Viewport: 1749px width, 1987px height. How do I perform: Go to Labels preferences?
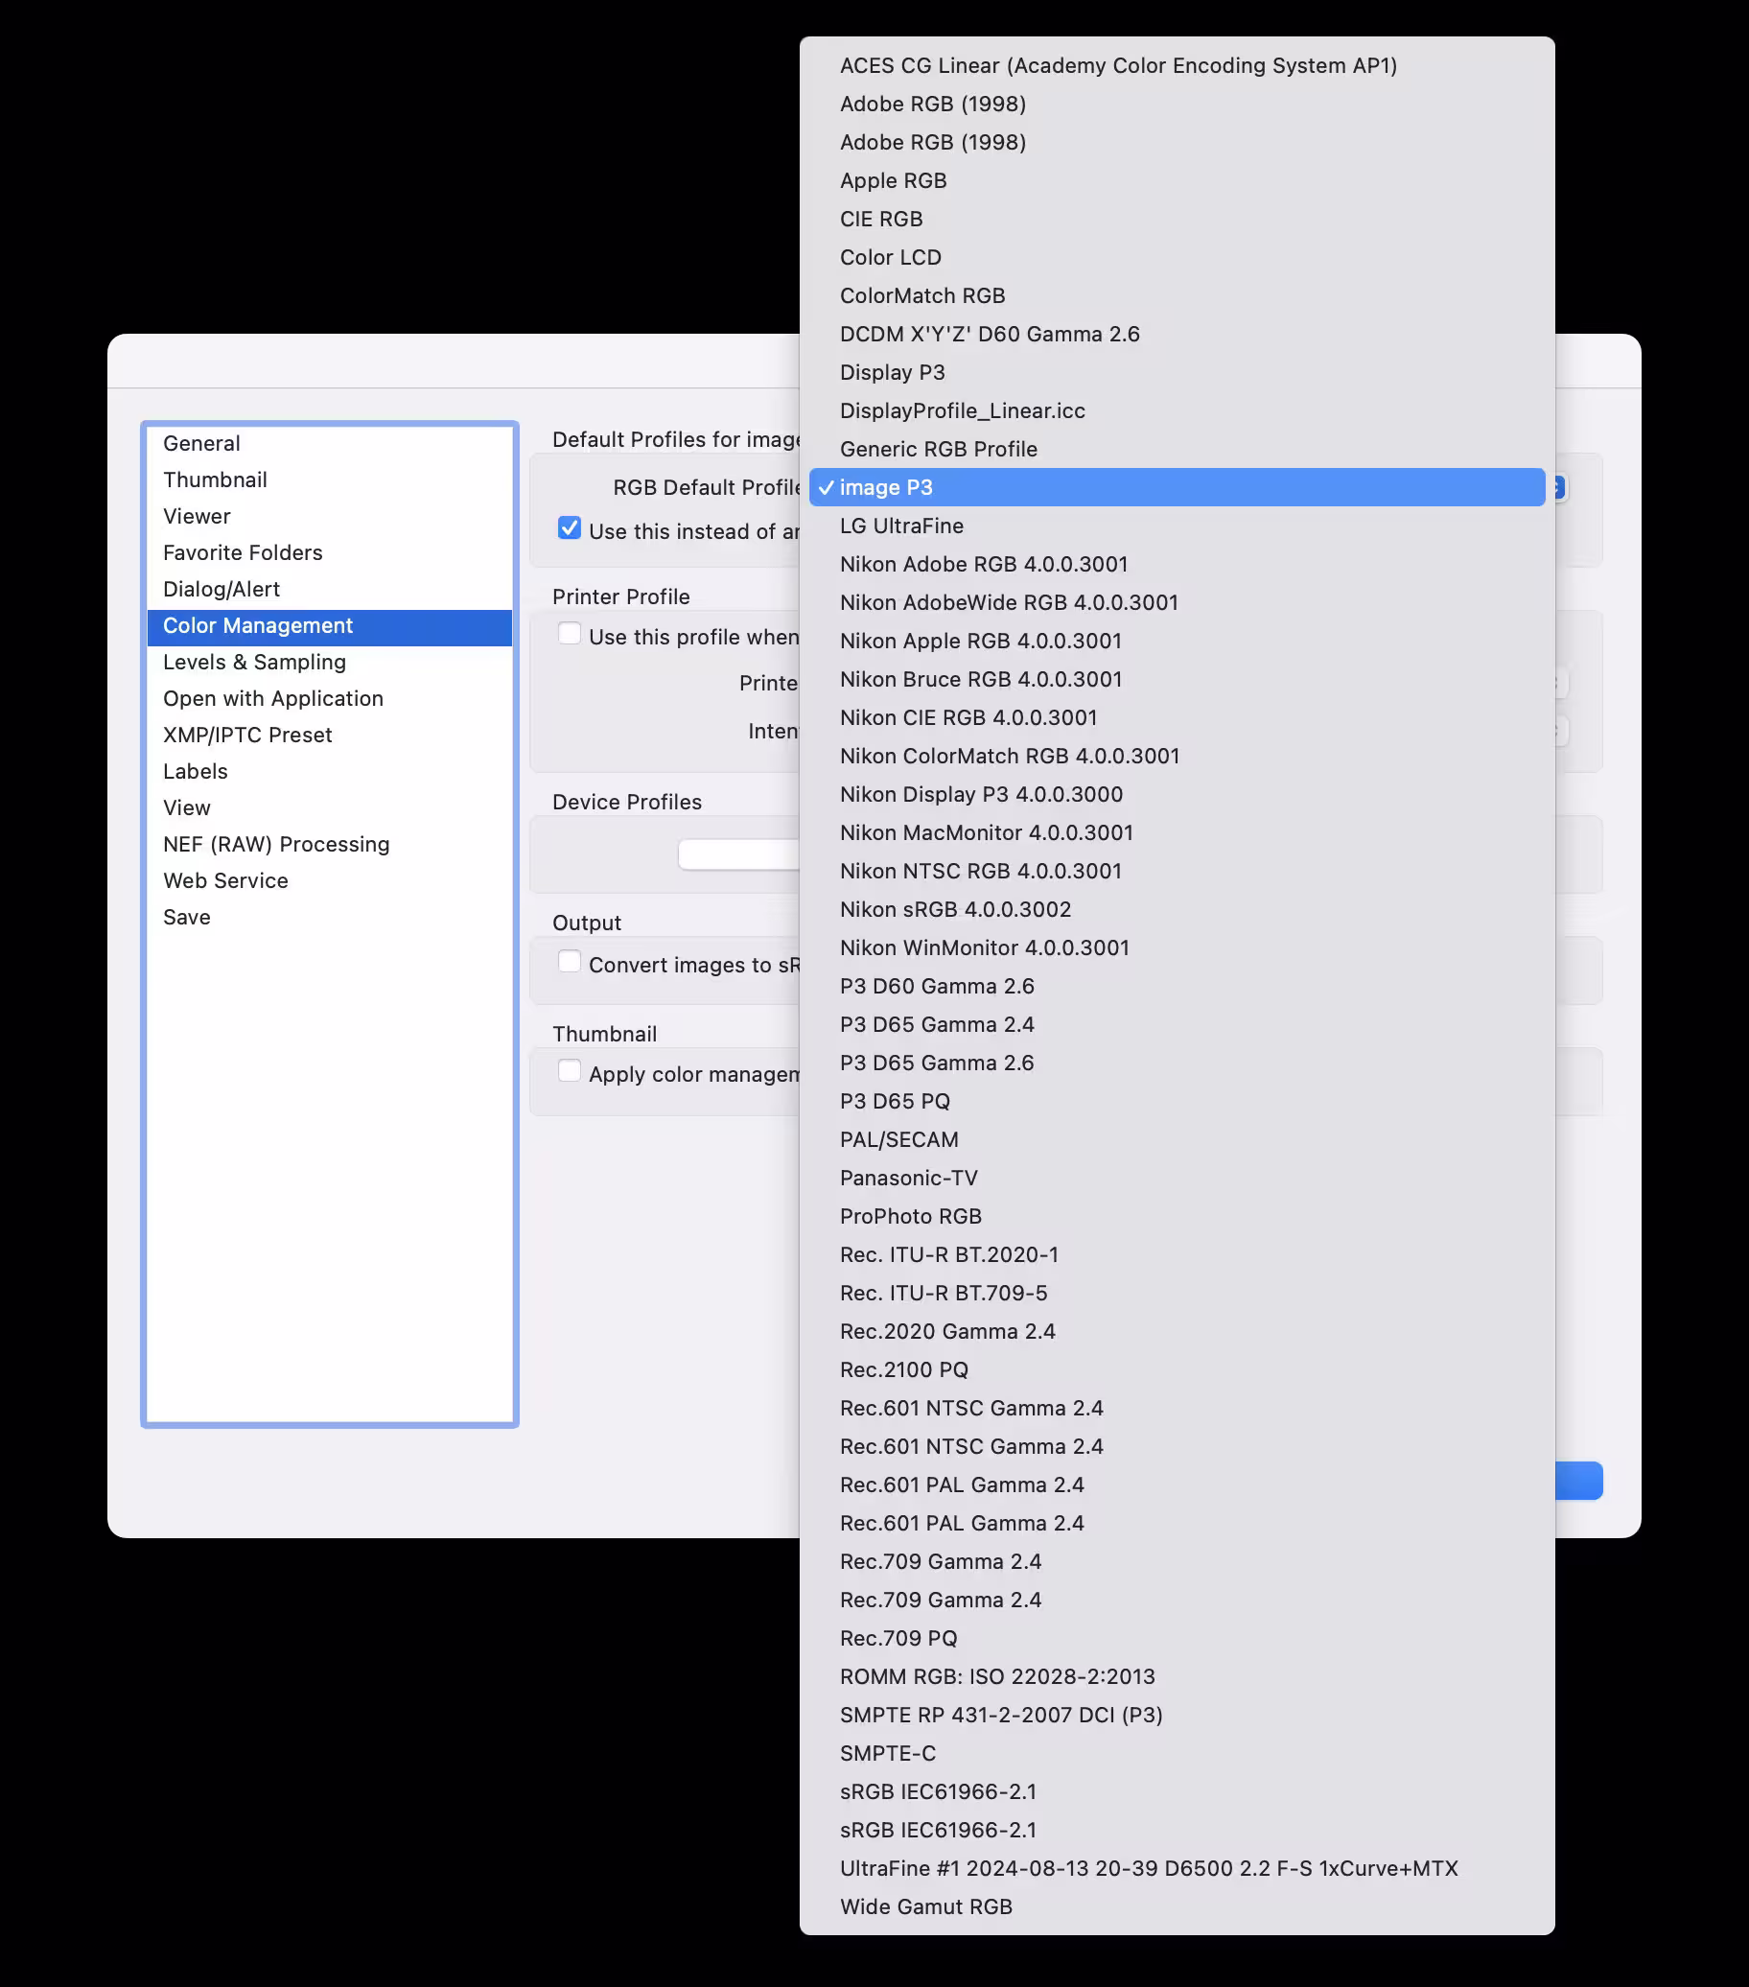point(330,772)
